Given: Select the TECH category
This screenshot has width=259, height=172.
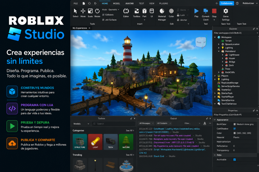Looking at the screenshot, I should coord(111,142).
